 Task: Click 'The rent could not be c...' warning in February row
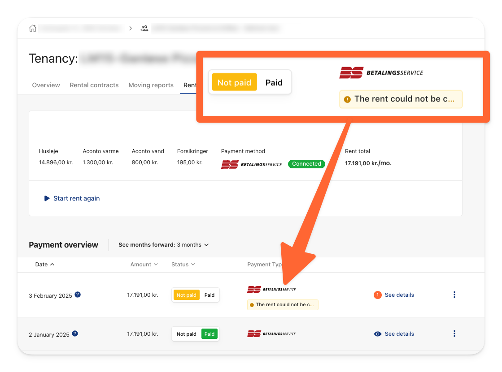283,304
